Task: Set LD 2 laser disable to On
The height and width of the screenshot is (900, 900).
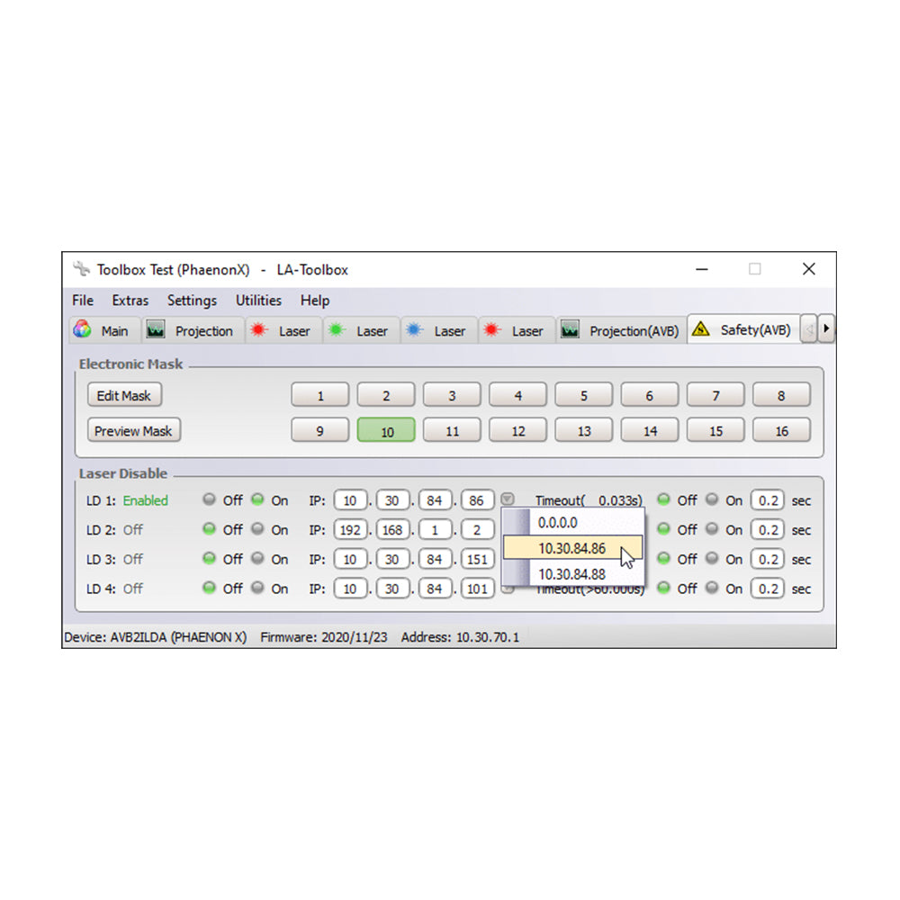Action: click(257, 528)
